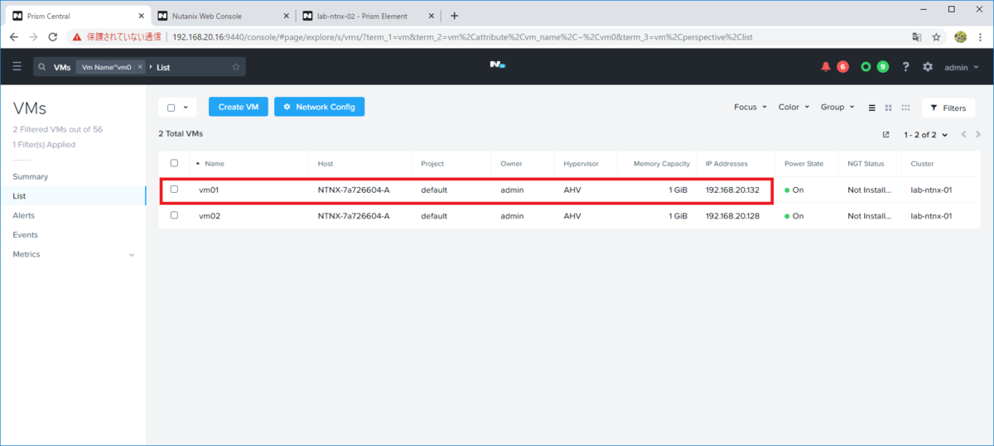Open the Summary sidebar view
Viewport: 994px width, 446px height.
click(x=31, y=177)
